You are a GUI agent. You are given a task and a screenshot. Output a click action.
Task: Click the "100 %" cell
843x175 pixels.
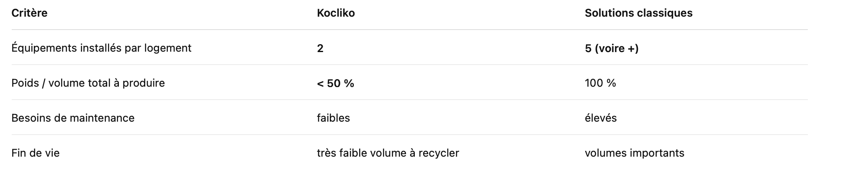coord(600,83)
